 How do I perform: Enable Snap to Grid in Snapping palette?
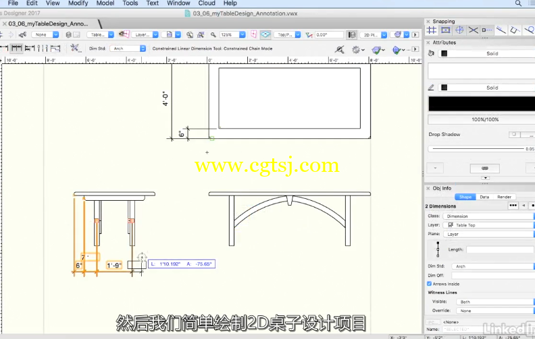pos(432,30)
